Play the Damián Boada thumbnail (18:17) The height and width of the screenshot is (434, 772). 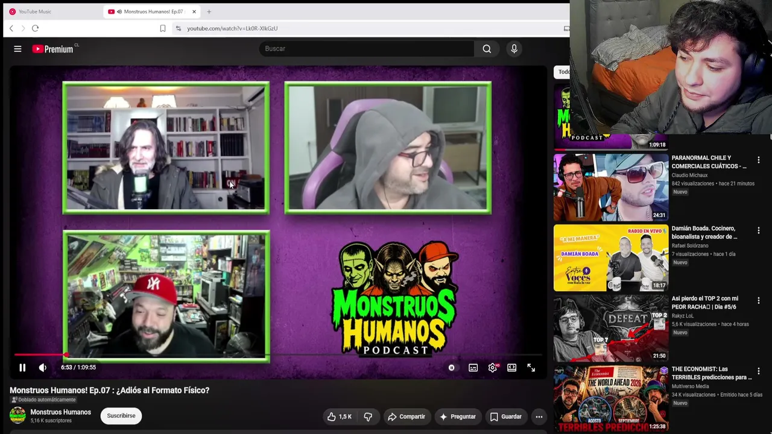pos(611,257)
